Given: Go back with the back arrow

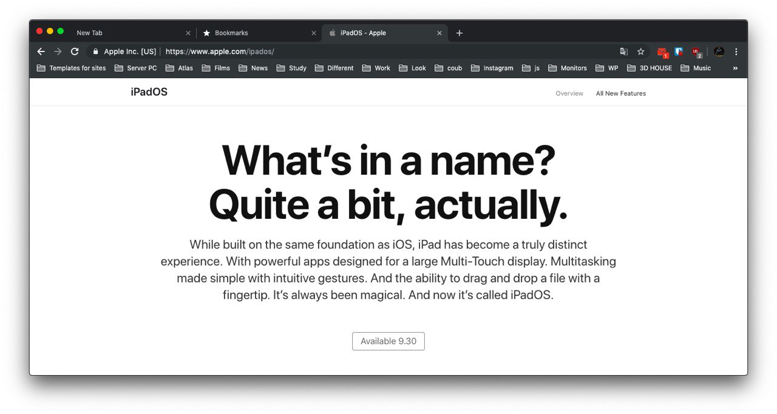Looking at the screenshot, I should [41, 52].
